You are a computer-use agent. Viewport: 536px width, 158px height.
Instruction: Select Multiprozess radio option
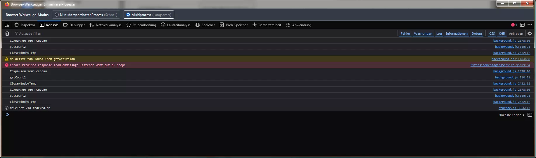[149, 15]
